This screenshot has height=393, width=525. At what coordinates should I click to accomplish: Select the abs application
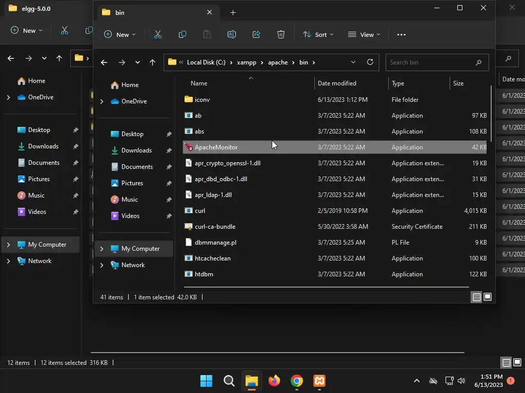tap(335, 132)
